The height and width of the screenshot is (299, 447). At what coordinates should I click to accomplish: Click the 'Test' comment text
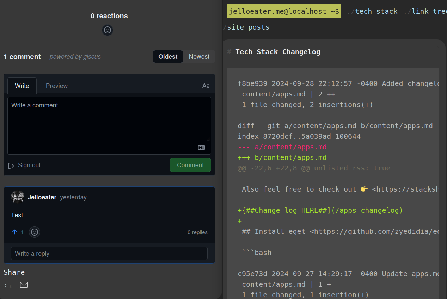17,215
